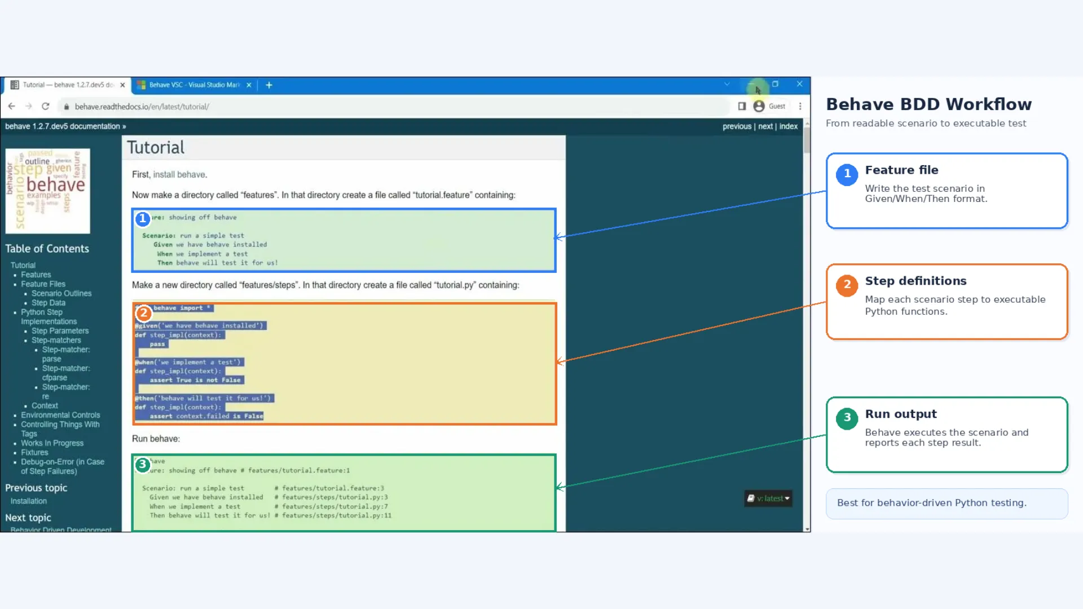Click the install behave link
Viewport: 1083px width, 609px height.
tap(180, 175)
